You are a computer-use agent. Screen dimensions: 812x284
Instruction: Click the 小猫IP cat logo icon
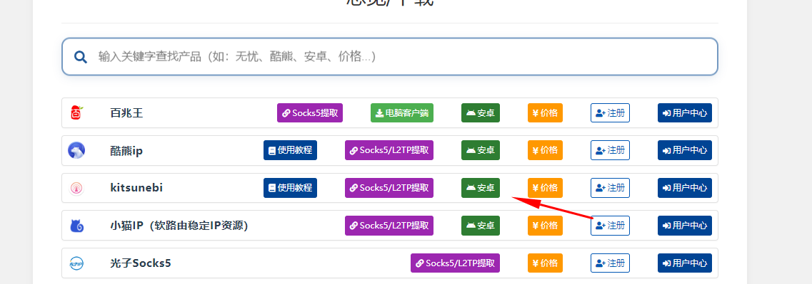click(x=76, y=226)
